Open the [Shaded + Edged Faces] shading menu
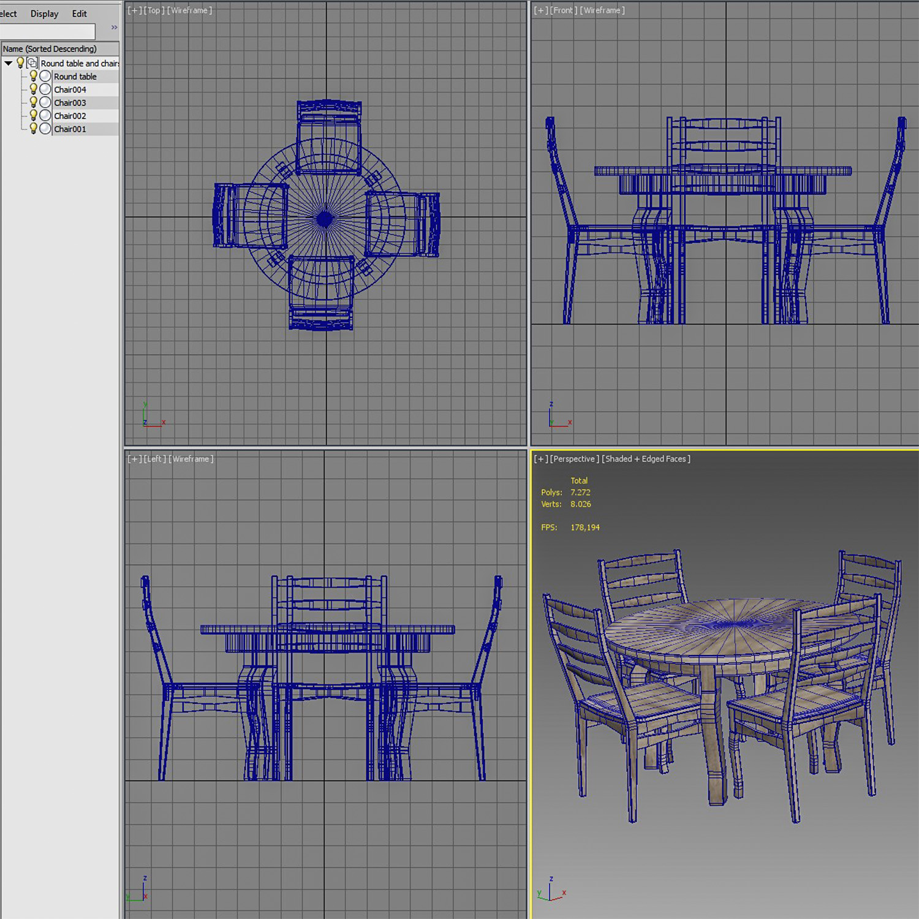Screen dimensions: 919x919 [x=646, y=459]
